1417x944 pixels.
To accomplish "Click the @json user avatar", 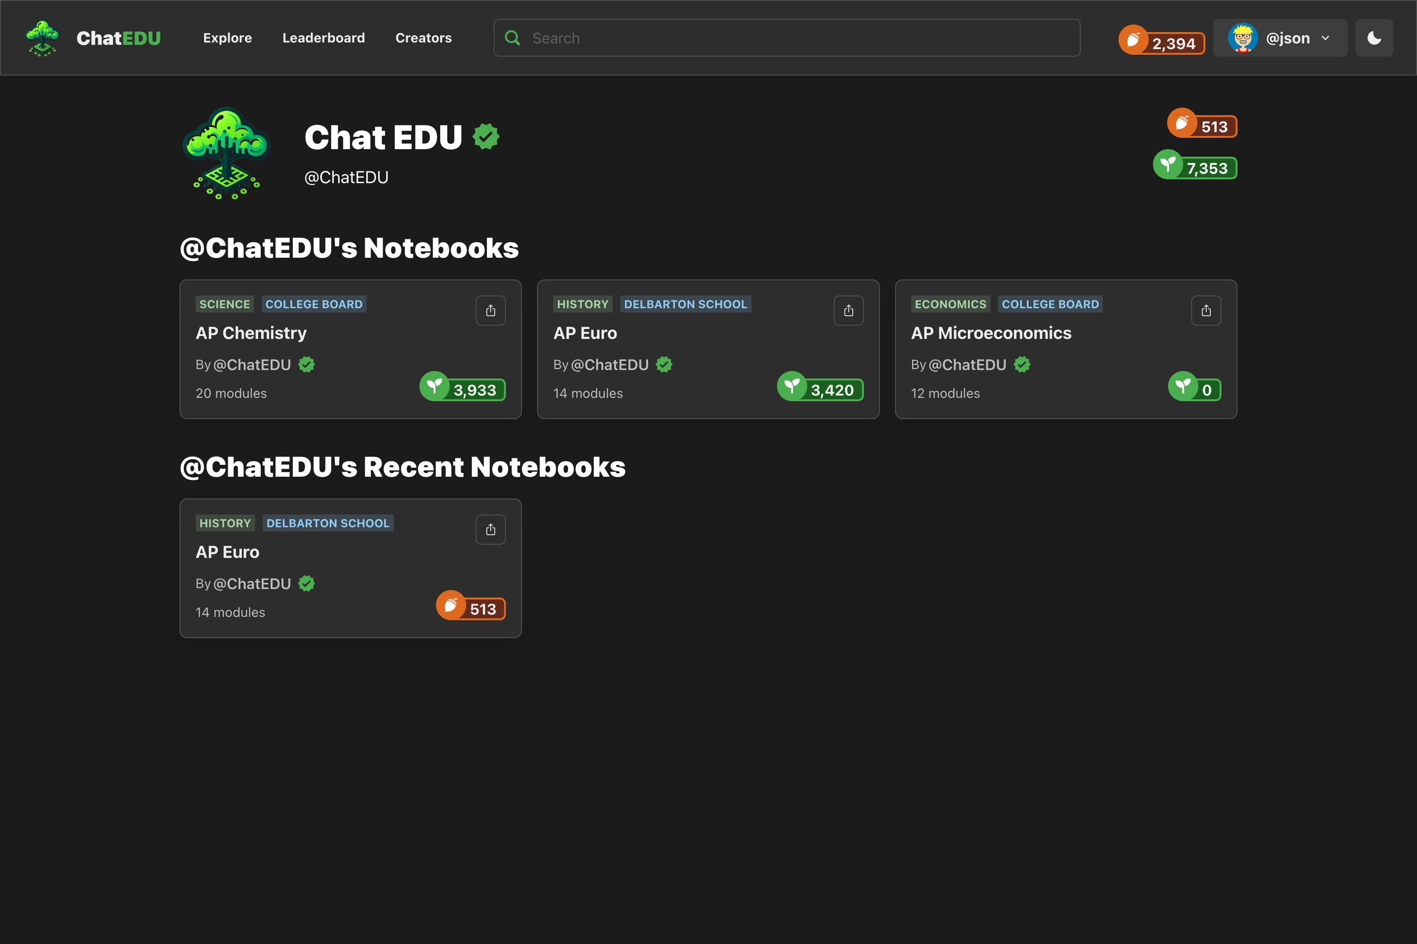I will pyautogui.click(x=1242, y=38).
